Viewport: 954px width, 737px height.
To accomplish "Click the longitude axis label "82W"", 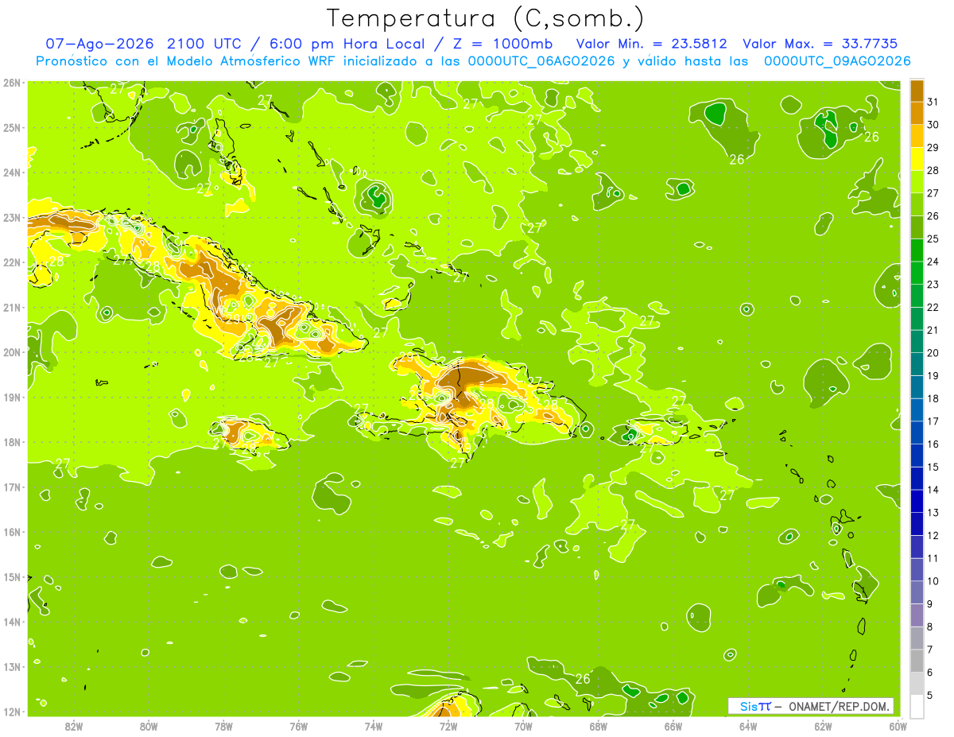I will [73, 726].
